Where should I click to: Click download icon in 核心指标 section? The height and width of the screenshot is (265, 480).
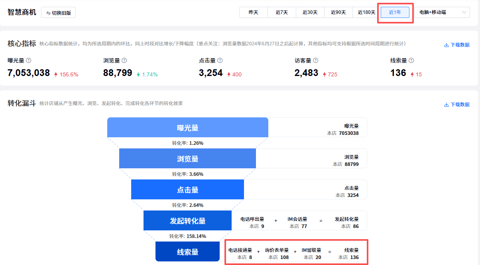[x=447, y=45]
